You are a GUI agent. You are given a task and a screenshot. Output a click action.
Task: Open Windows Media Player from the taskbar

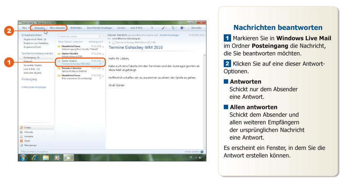coord(57,158)
